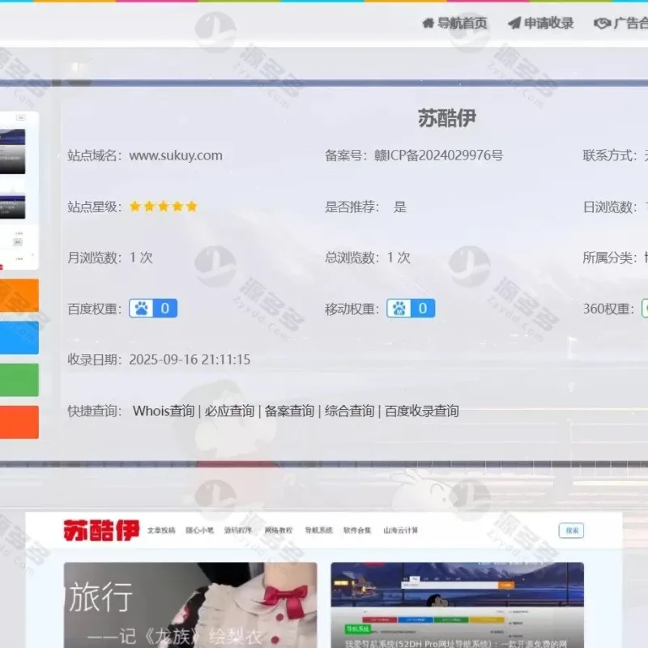The image size is (648, 648).
Task: Open the 百度收录查询 quick link
Action: pos(421,411)
